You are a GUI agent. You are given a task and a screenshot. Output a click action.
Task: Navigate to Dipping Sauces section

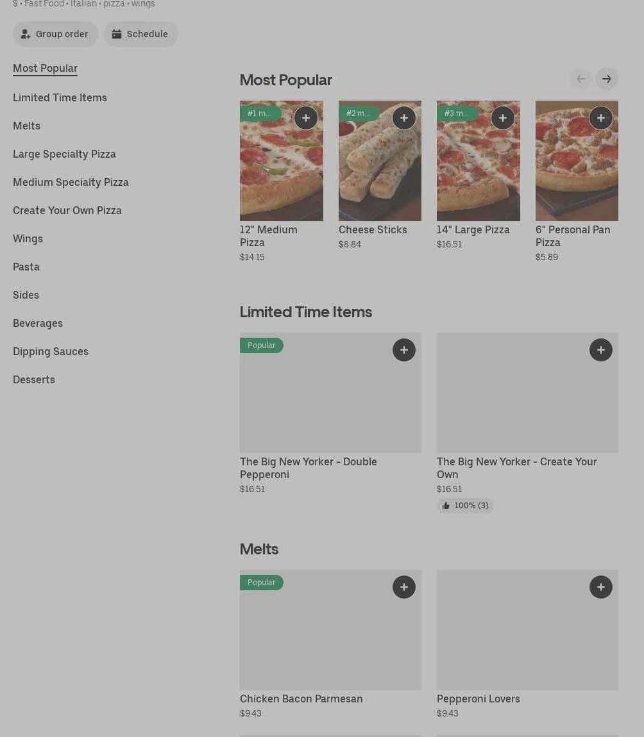(x=51, y=351)
